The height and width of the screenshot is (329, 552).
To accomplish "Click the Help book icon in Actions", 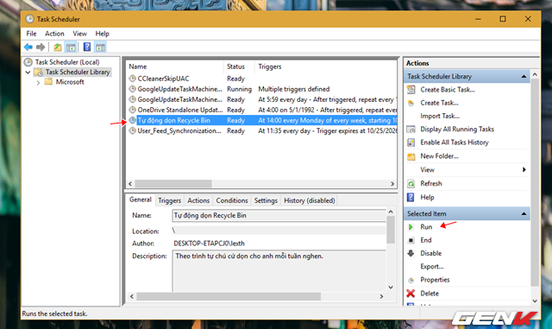I will (411, 197).
